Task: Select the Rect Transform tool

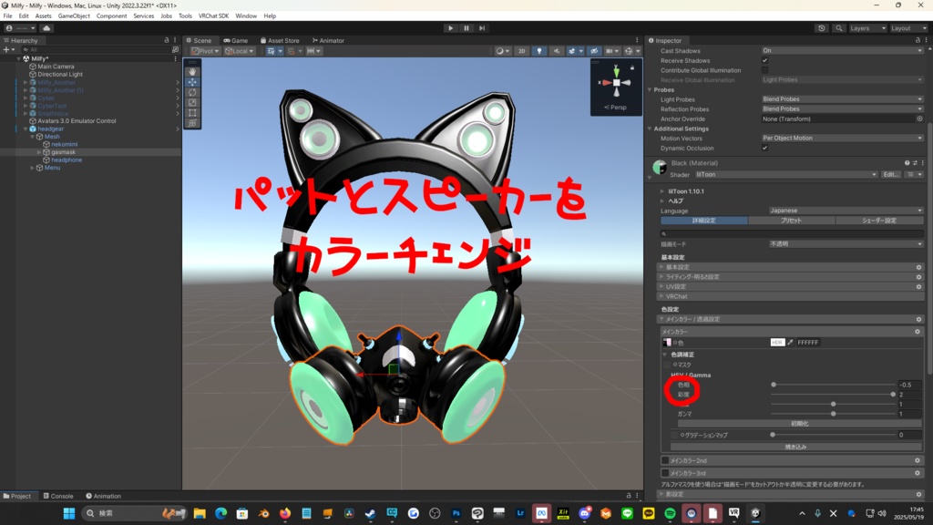Action: 192,113
